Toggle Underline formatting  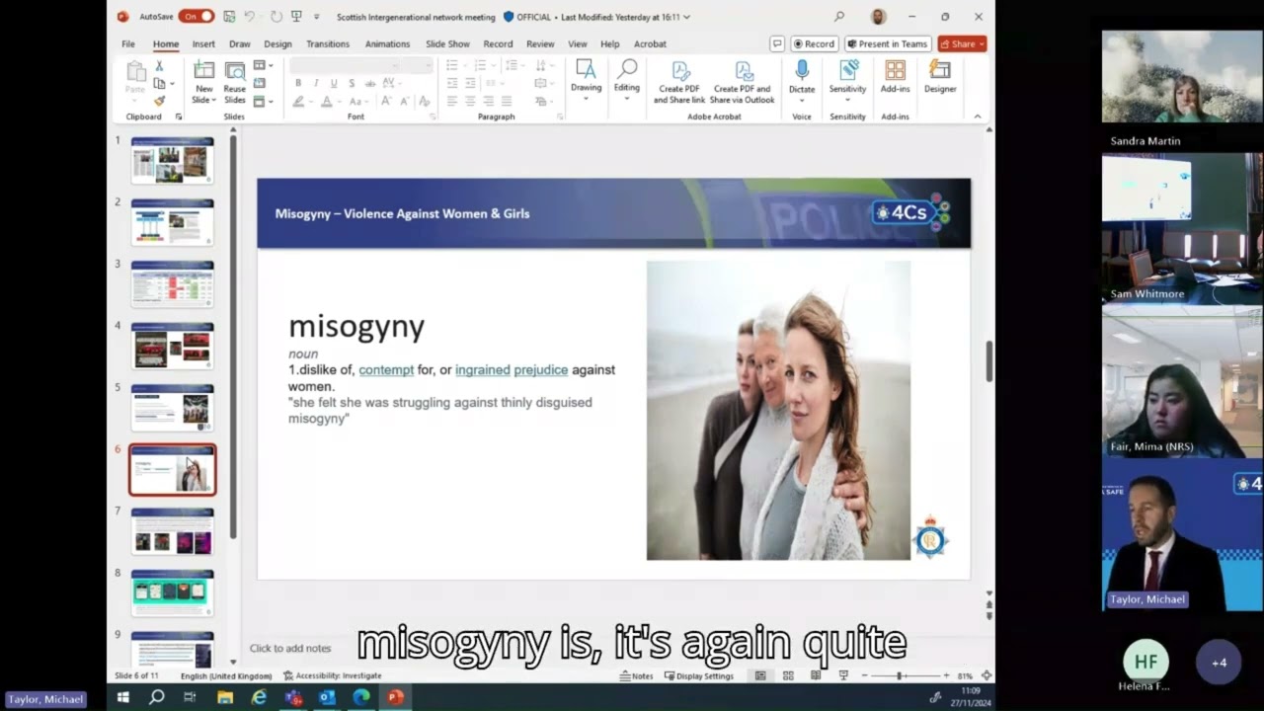click(334, 83)
